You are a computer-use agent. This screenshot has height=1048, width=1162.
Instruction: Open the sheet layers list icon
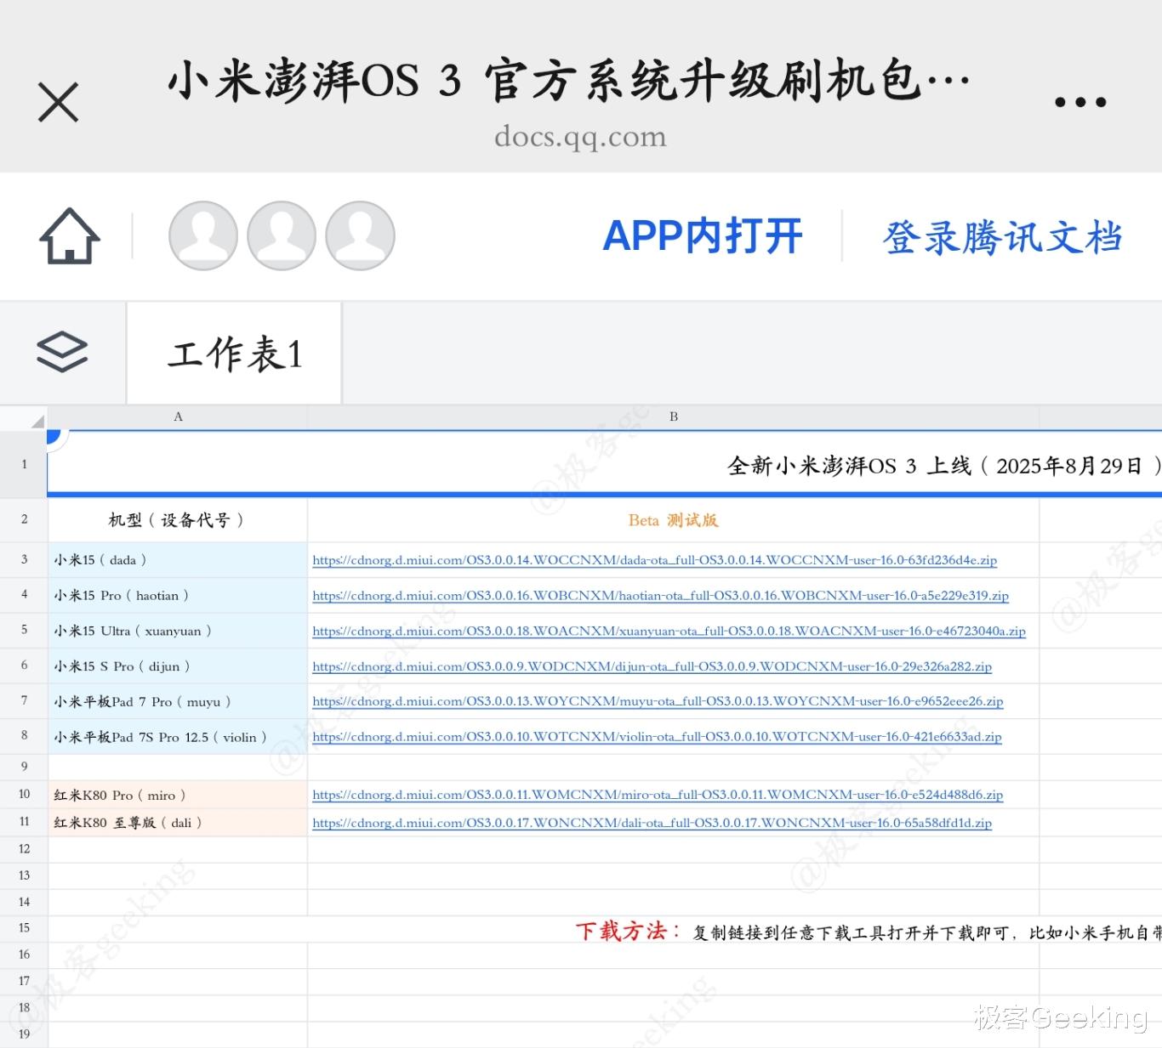tap(62, 351)
